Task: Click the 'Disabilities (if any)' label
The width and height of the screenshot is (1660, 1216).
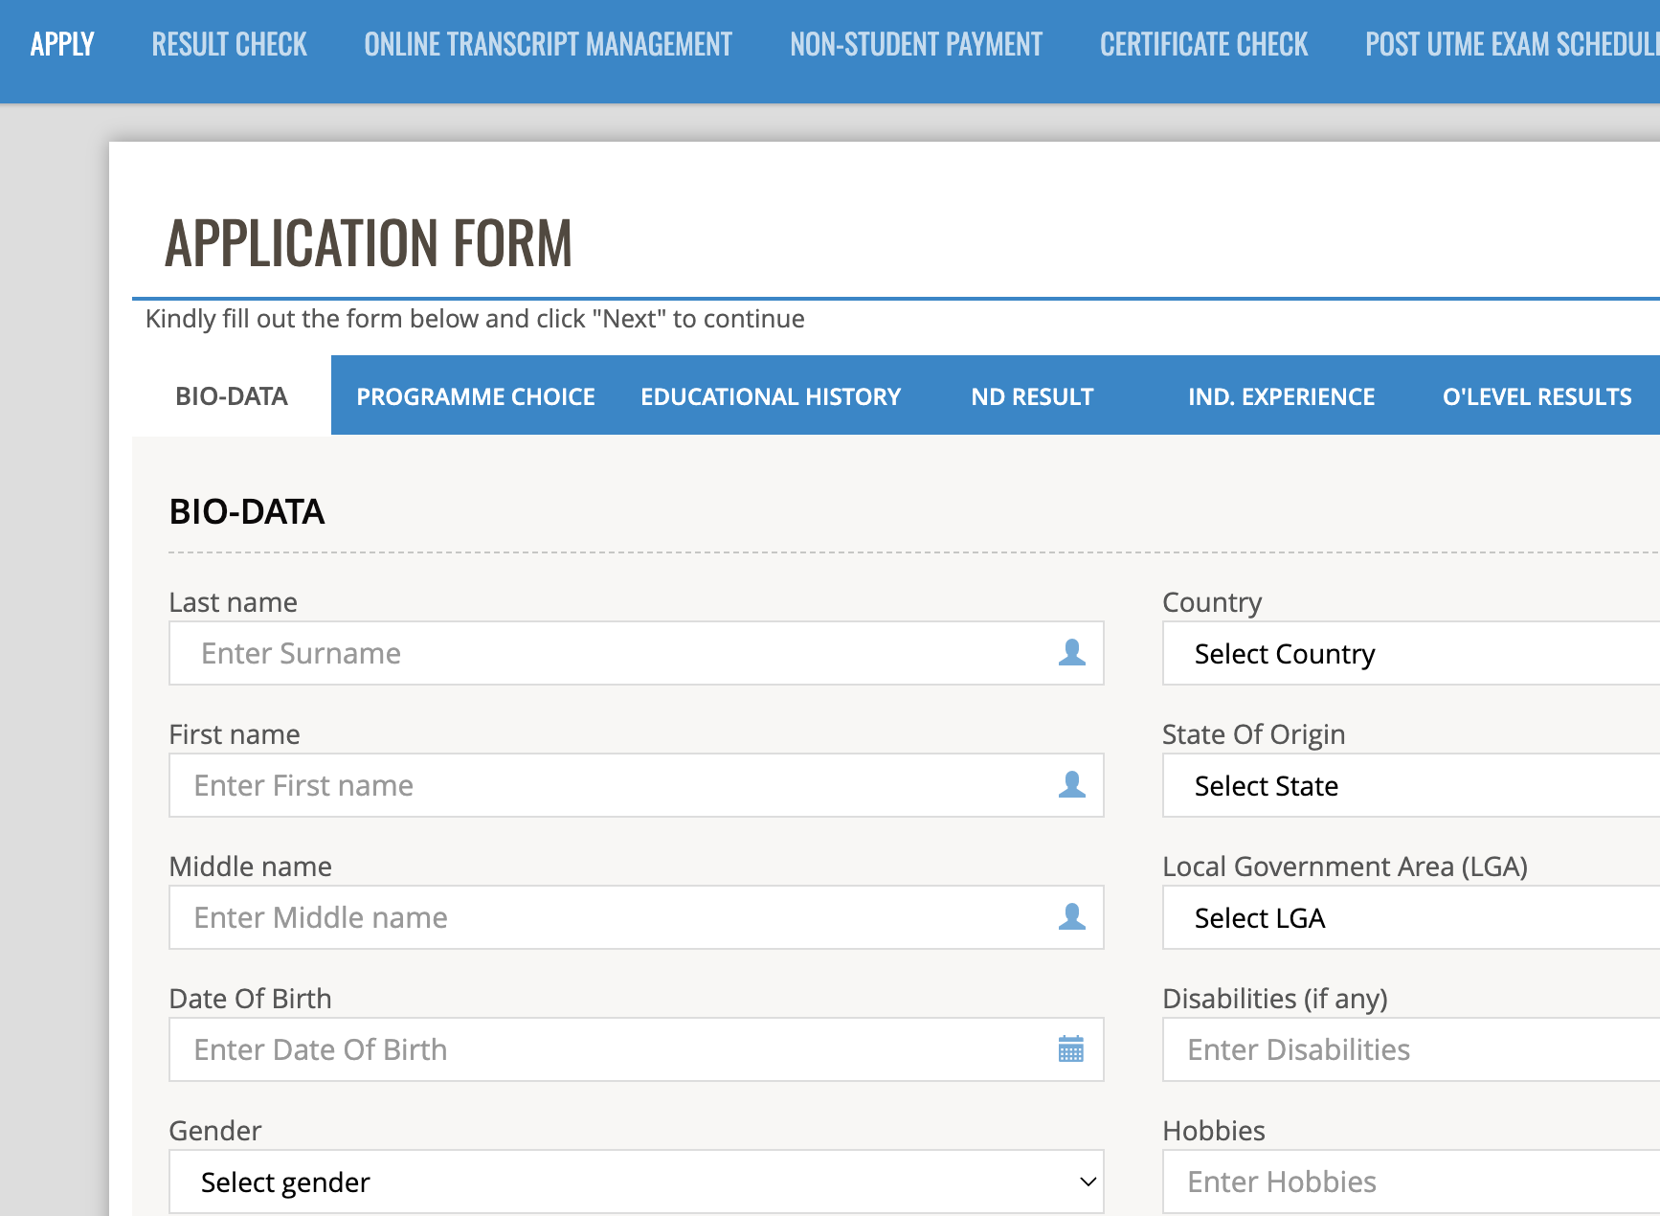Action: [1275, 999]
